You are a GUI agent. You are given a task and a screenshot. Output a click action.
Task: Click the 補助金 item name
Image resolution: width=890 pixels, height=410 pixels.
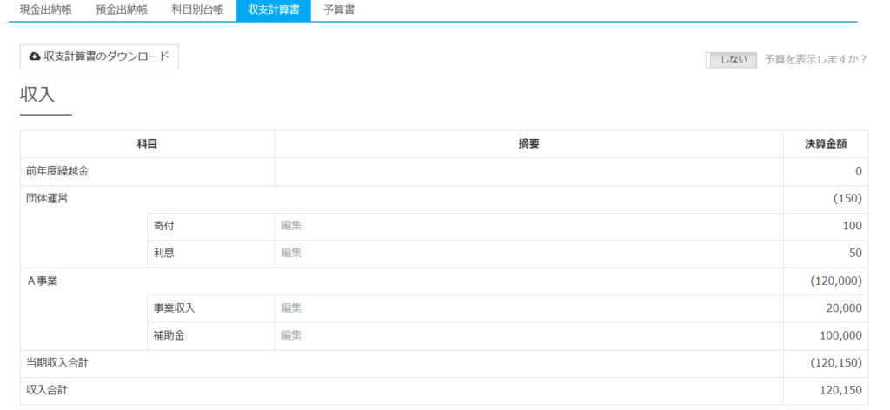coord(169,335)
